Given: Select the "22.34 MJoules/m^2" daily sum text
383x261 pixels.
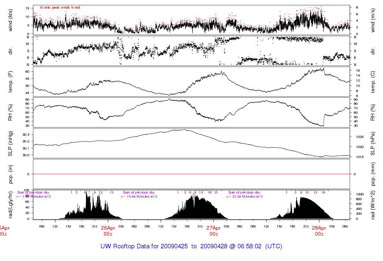Looking at the screenshot, I should click(247, 196).
